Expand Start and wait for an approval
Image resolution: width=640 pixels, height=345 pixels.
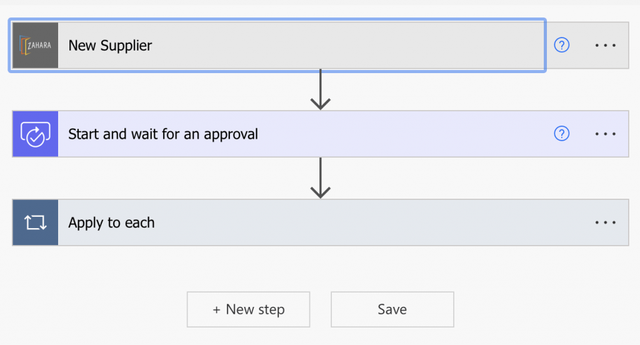pos(163,134)
